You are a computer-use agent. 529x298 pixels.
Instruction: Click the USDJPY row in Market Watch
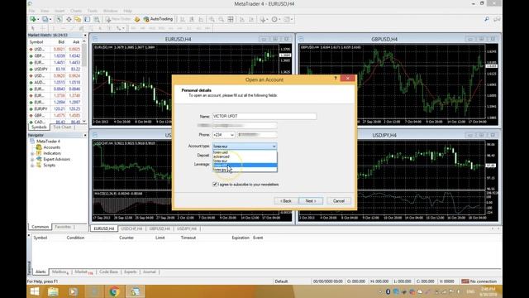tap(55, 69)
